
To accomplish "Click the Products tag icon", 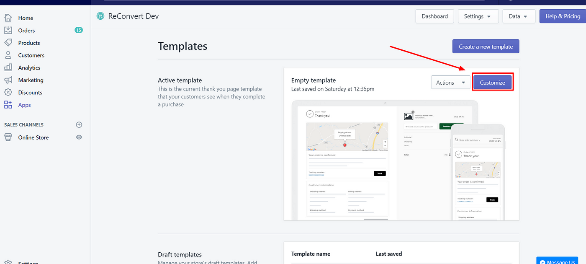I will (8, 43).
